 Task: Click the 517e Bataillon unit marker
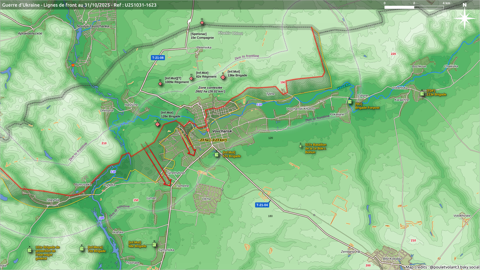click(x=300, y=146)
